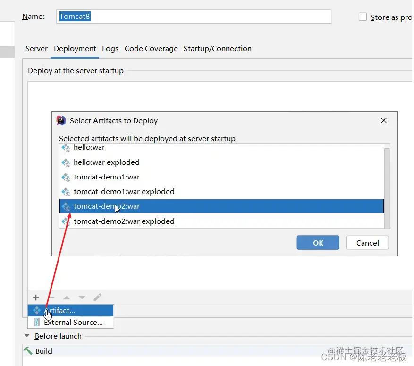
Task: Confirm with the OK button
Action: (x=318, y=242)
